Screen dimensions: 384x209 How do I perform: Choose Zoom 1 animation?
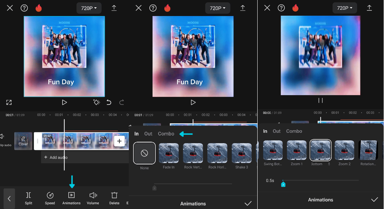297,150
